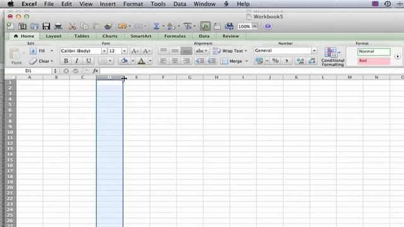
Task: Toggle middle vertical alignment button
Action: click(175, 50)
